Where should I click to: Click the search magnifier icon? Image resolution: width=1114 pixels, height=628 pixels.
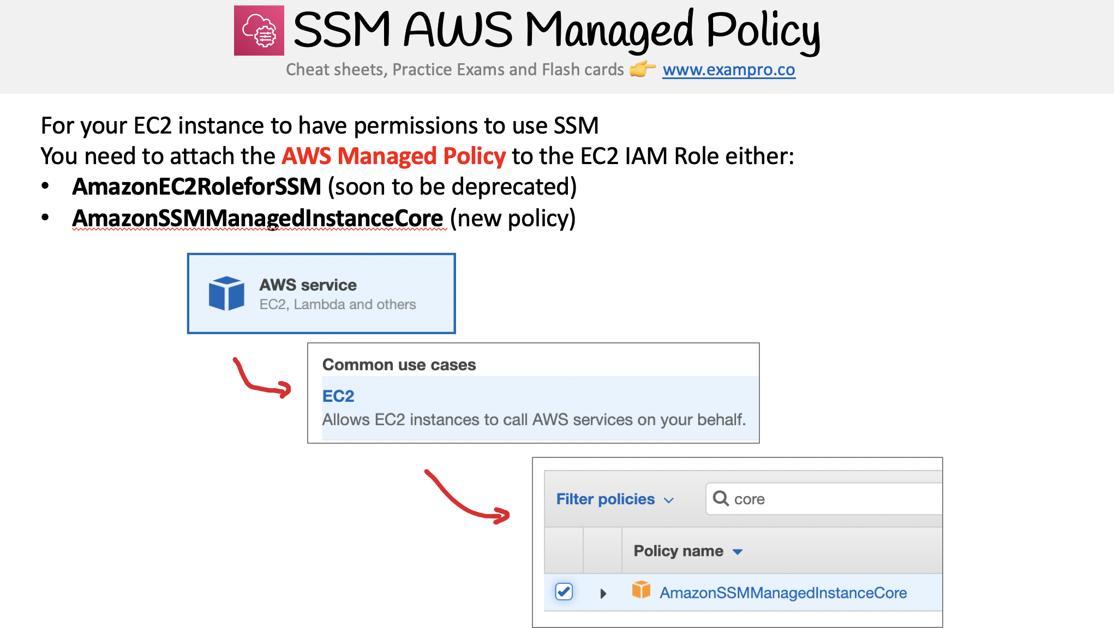click(721, 498)
